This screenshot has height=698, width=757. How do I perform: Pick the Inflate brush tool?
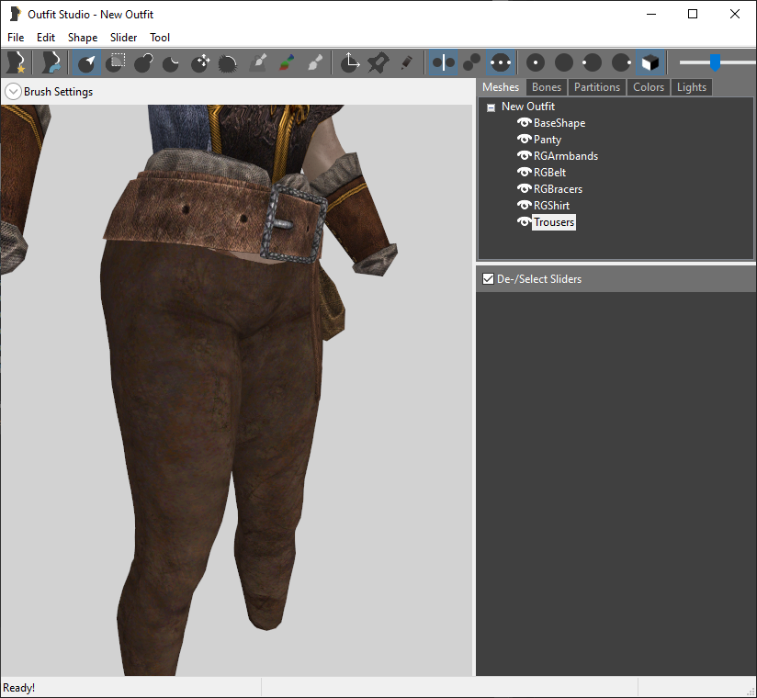pyautogui.click(x=143, y=62)
